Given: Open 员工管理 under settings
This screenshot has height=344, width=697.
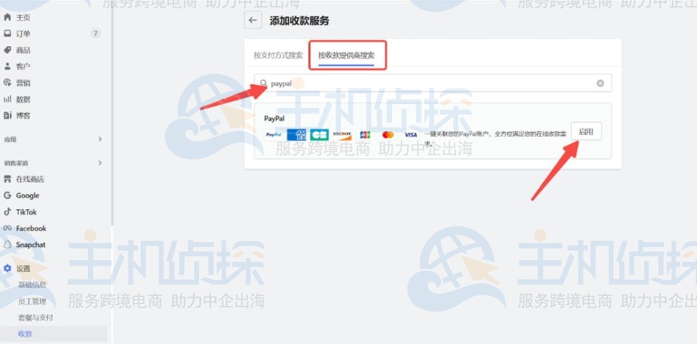Looking at the screenshot, I should click(32, 301).
